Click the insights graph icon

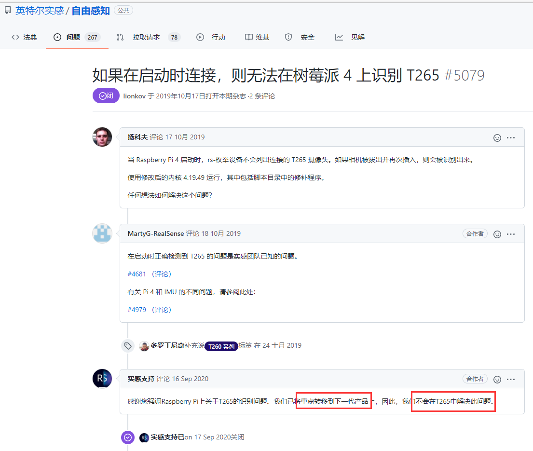tap(339, 37)
